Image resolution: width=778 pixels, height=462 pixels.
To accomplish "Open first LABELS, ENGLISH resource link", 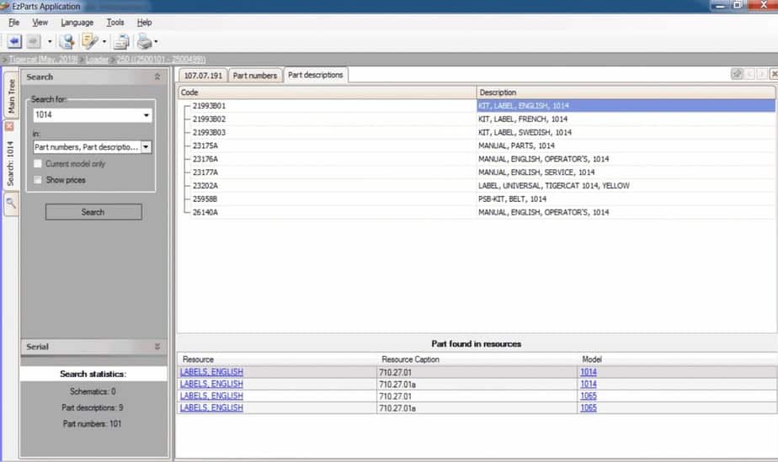I will click(211, 372).
